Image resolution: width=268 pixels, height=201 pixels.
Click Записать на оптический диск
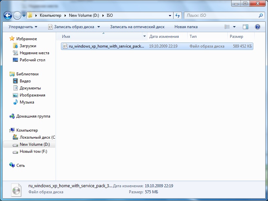coord(137,27)
